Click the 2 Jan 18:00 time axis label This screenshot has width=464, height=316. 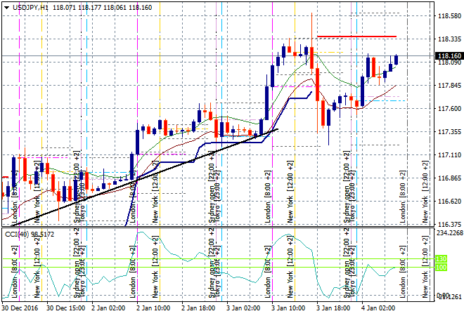[x=198, y=308]
